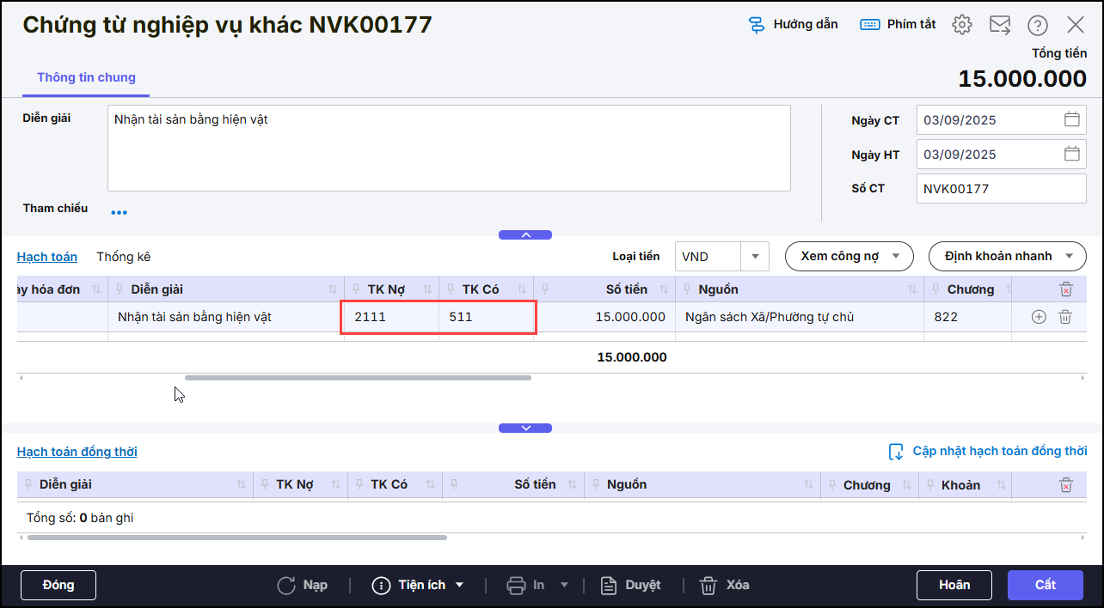The image size is (1104, 608).
Task: Collapse the general information section
Action: 525,234
